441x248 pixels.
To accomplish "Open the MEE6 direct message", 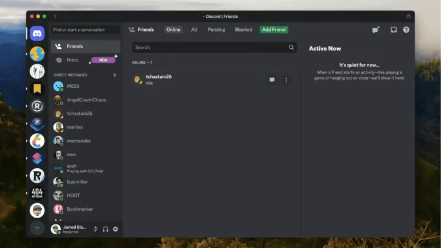I will point(86,86).
